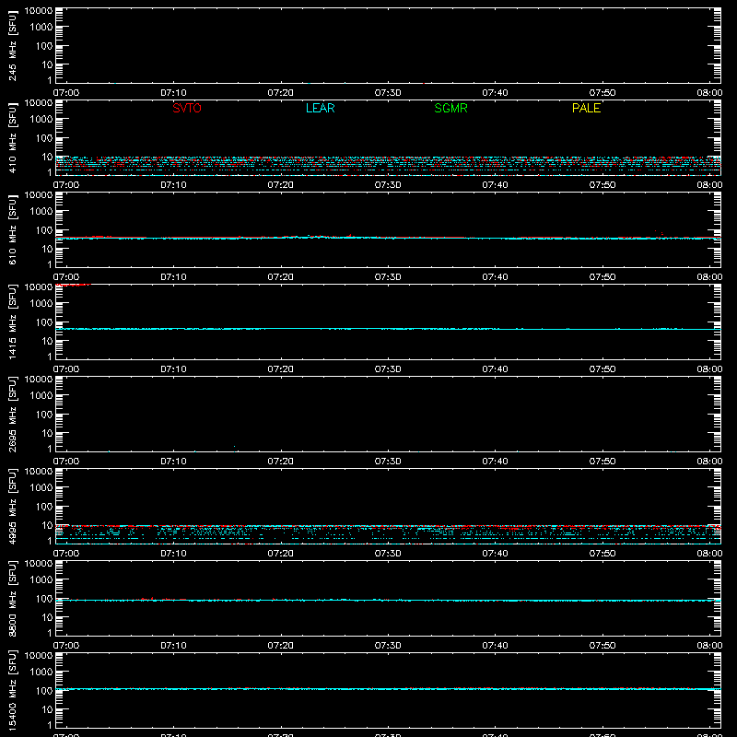Screen dimensions: 737x737
Task: Click the 1000 tick value on 610 MHz axis
Action: pyautogui.click(x=41, y=212)
